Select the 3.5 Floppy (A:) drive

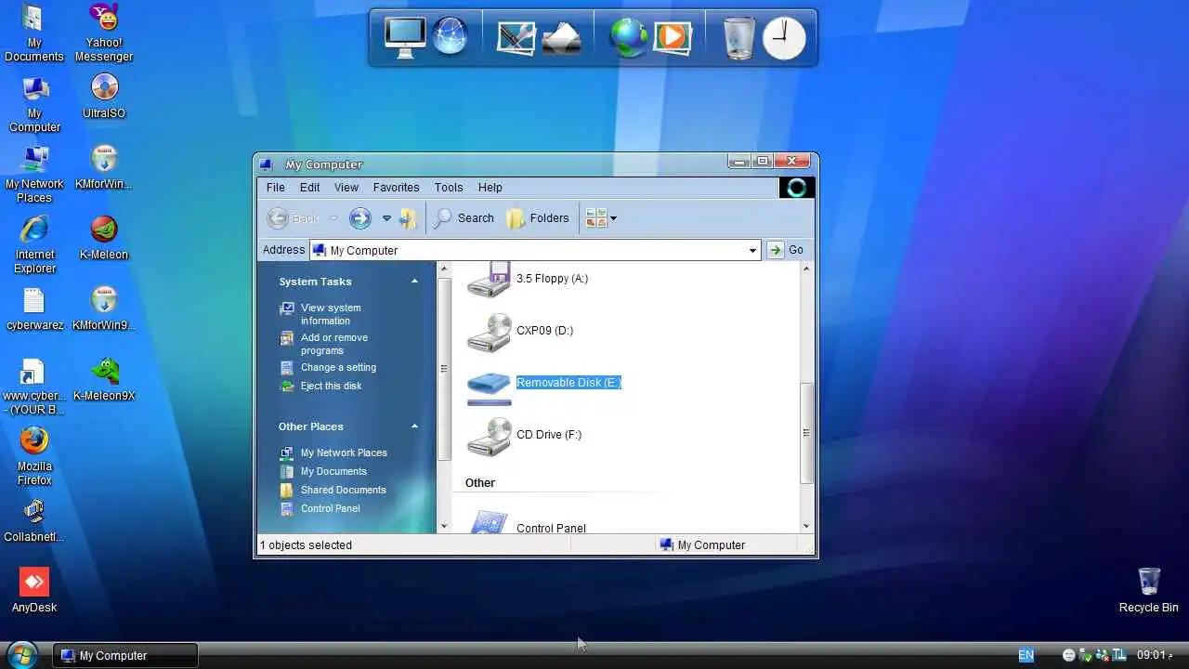[528, 279]
